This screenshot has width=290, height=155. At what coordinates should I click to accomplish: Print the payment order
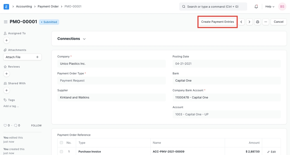pos(257,22)
